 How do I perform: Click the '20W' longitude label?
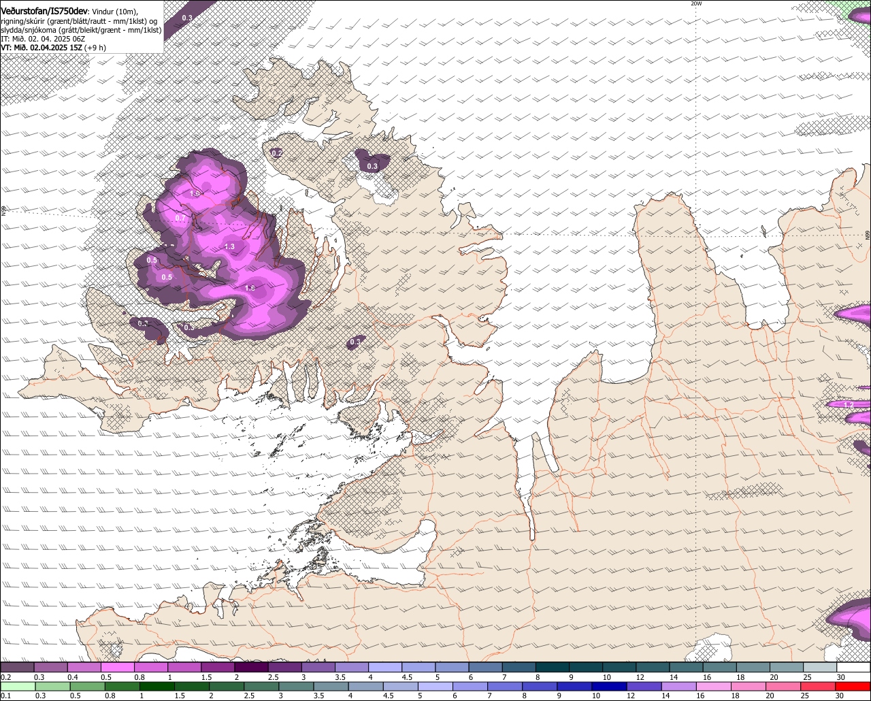coord(696,3)
